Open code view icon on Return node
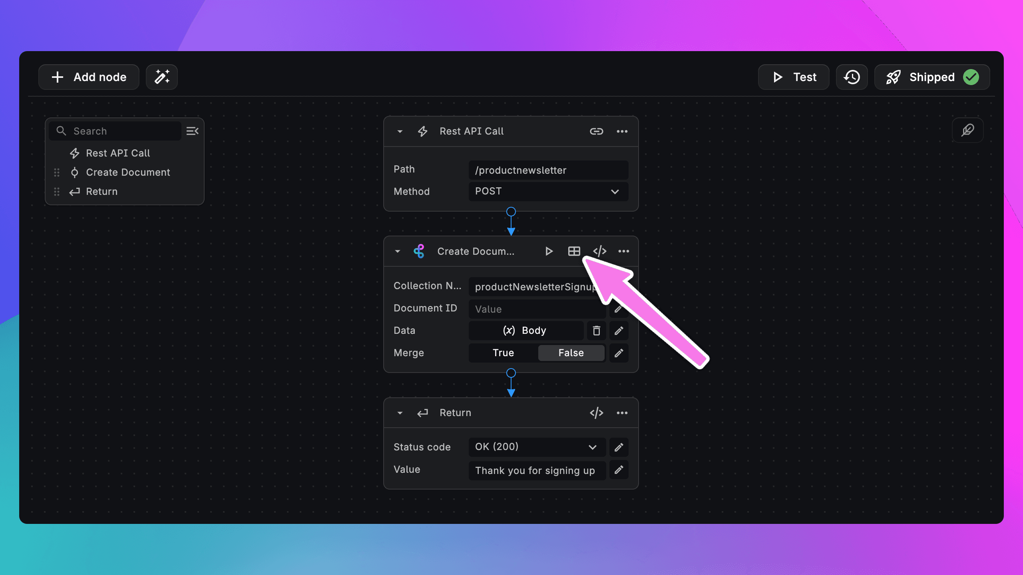The height and width of the screenshot is (575, 1023). (596, 413)
